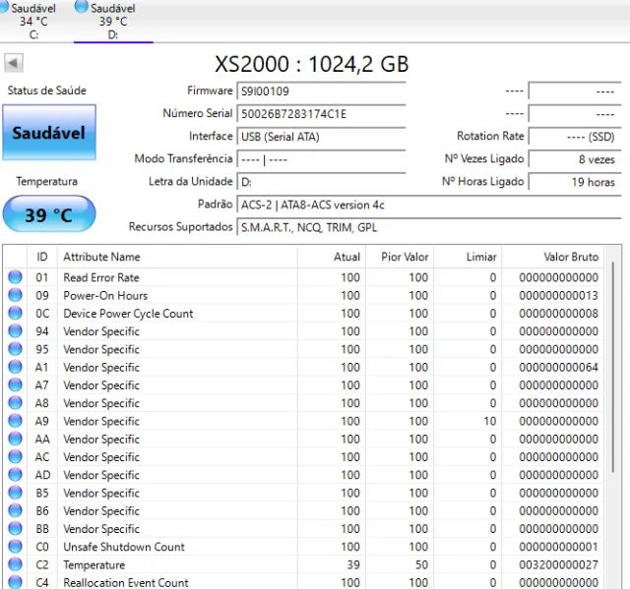This screenshot has width=630, height=589.
Task: Click raw value 000000000013 of Power-On Hours
Action: (x=558, y=296)
